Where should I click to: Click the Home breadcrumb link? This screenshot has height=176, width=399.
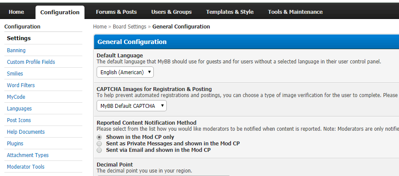100,27
